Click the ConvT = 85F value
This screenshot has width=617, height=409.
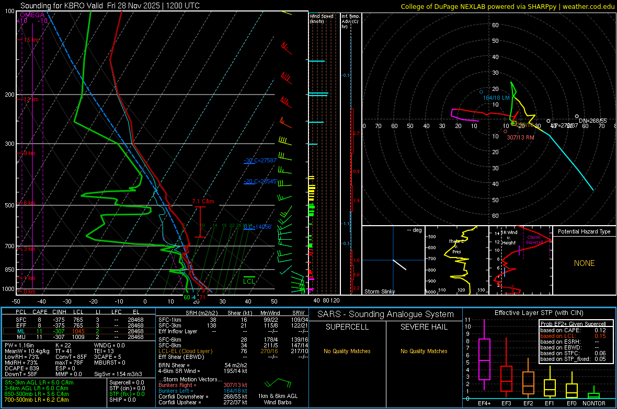point(71,357)
